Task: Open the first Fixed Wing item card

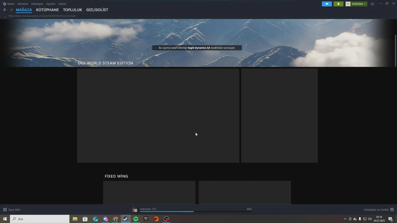Action: click(149, 193)
